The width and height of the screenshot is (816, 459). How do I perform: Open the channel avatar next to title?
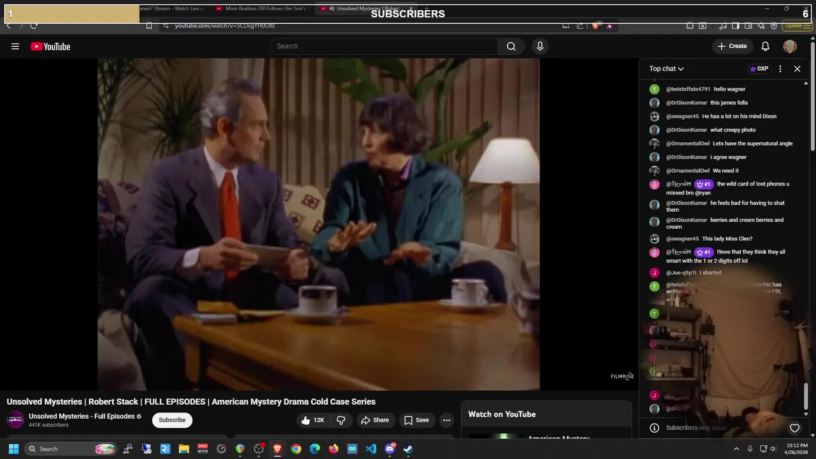coord(15,420)
